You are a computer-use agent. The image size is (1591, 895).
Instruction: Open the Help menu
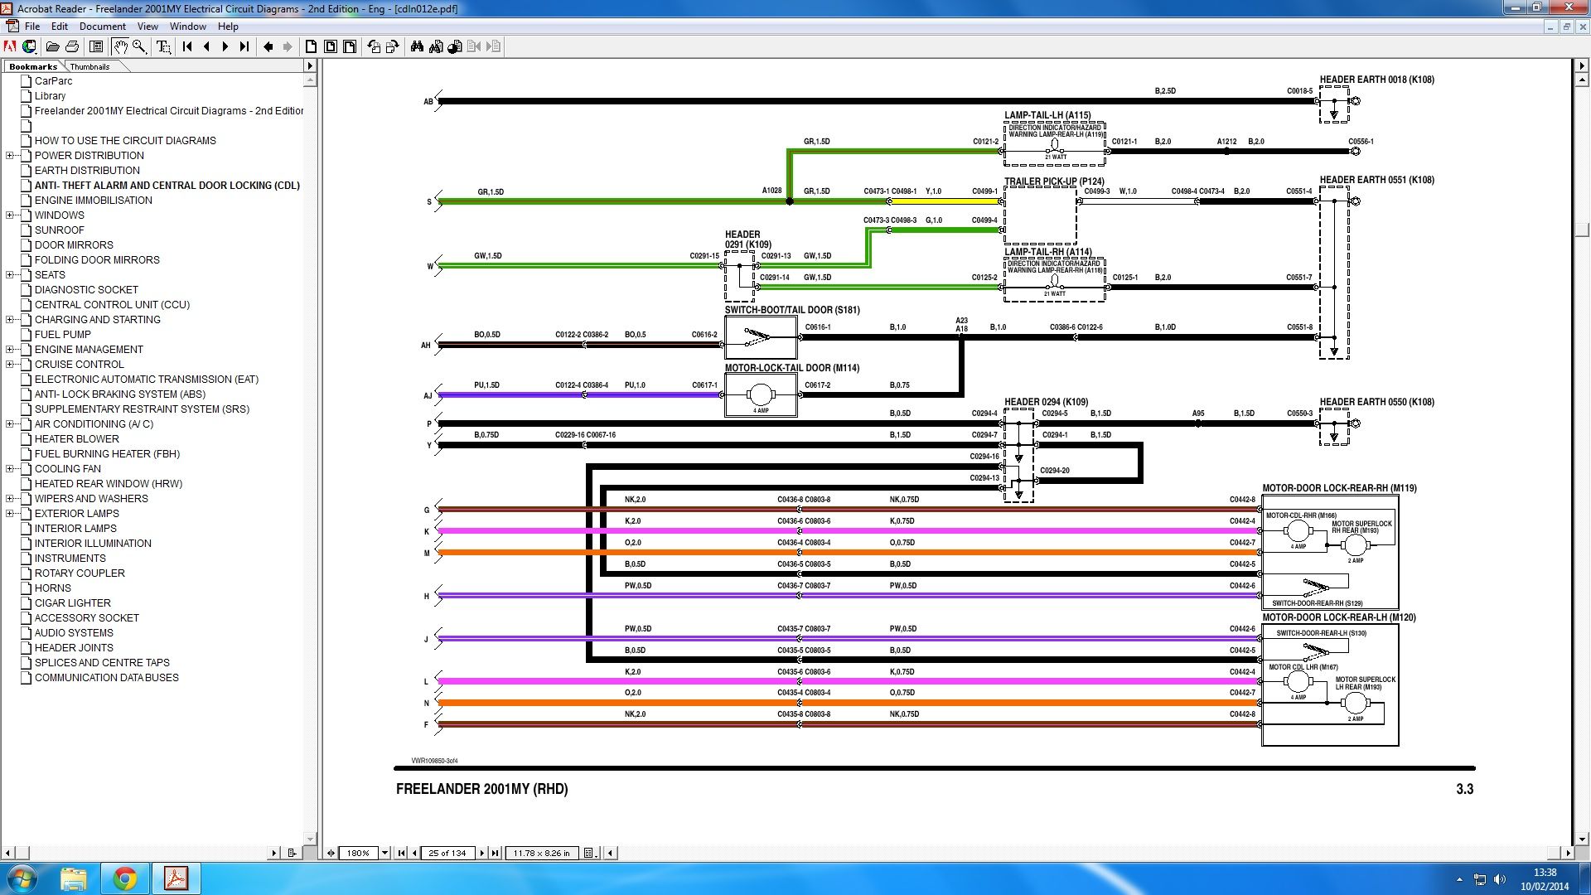(228, 27)
